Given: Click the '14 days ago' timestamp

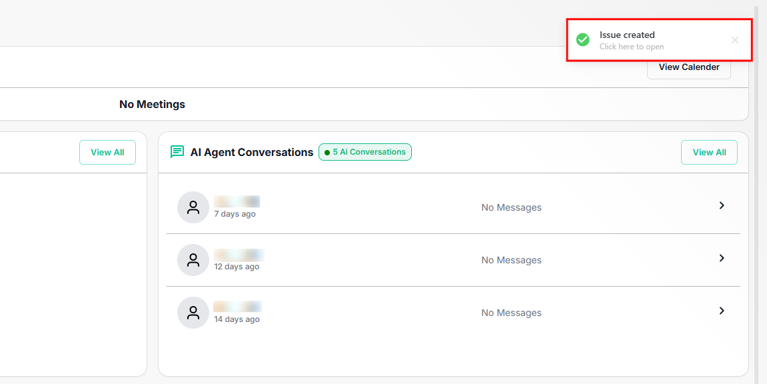Looking at the screenshot, I should coord(237,319).
